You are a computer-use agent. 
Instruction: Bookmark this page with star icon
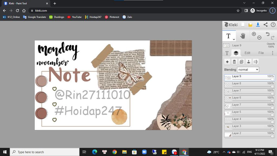238,11
